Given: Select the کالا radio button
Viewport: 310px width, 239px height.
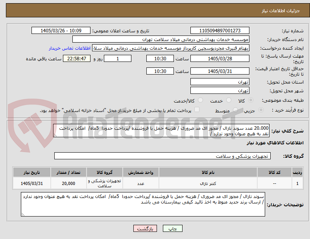Looking at the screenshot, I should (251, 100).
